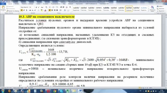
Task: Apply the Выделение style
Action: 76,9
